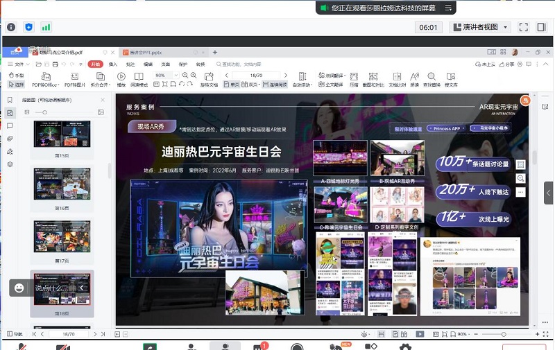Zoom in with plus magnifier icon

[194, 76]
